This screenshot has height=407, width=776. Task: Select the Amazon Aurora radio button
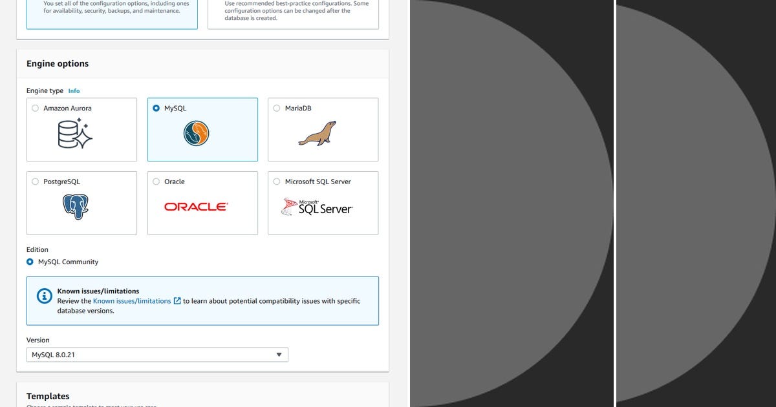click(36, 109)
